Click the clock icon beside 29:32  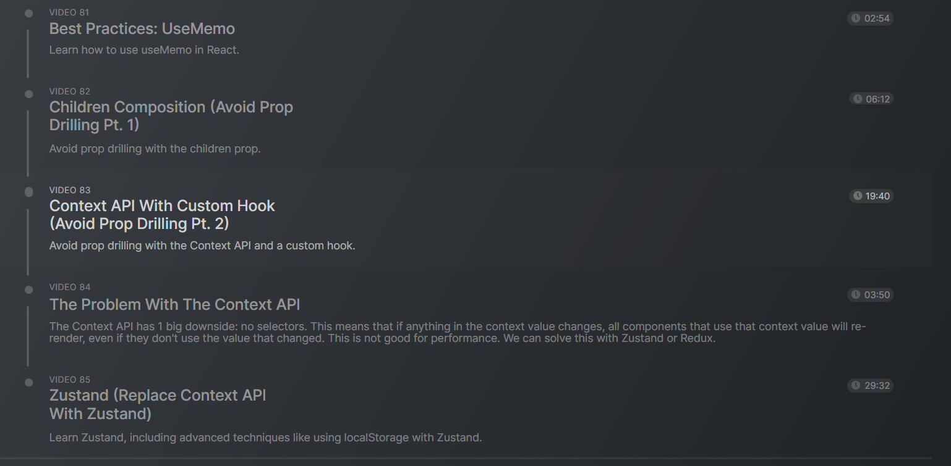click(856, 386)
